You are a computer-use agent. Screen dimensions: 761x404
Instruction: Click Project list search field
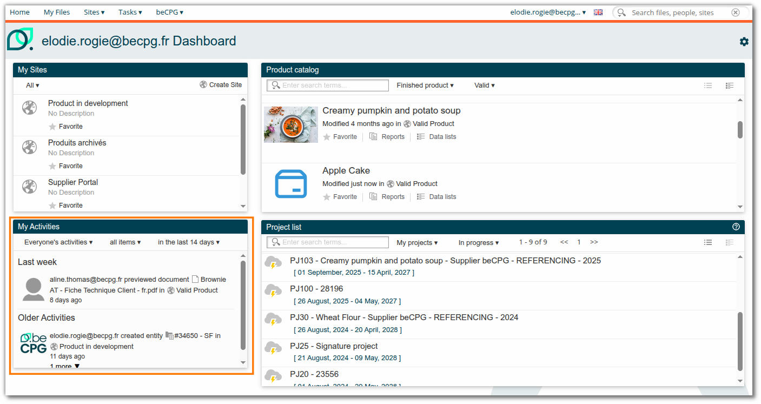(x=328, y=242)
